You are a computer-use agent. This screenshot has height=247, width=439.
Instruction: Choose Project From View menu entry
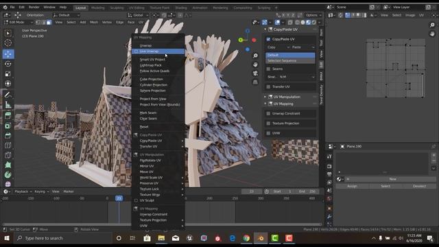[153, 99]
